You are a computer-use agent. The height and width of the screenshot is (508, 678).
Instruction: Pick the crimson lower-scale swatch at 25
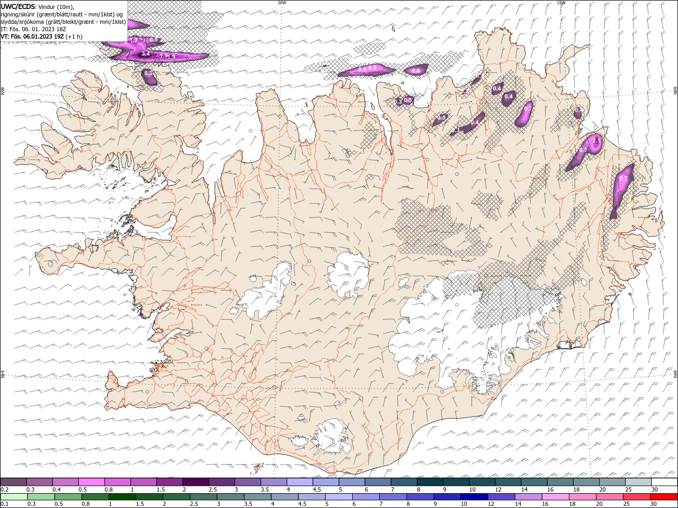pyautogui.click(x=637, y=497)
